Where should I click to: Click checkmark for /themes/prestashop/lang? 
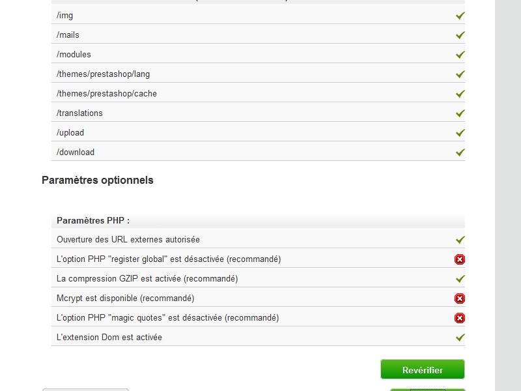460,74
